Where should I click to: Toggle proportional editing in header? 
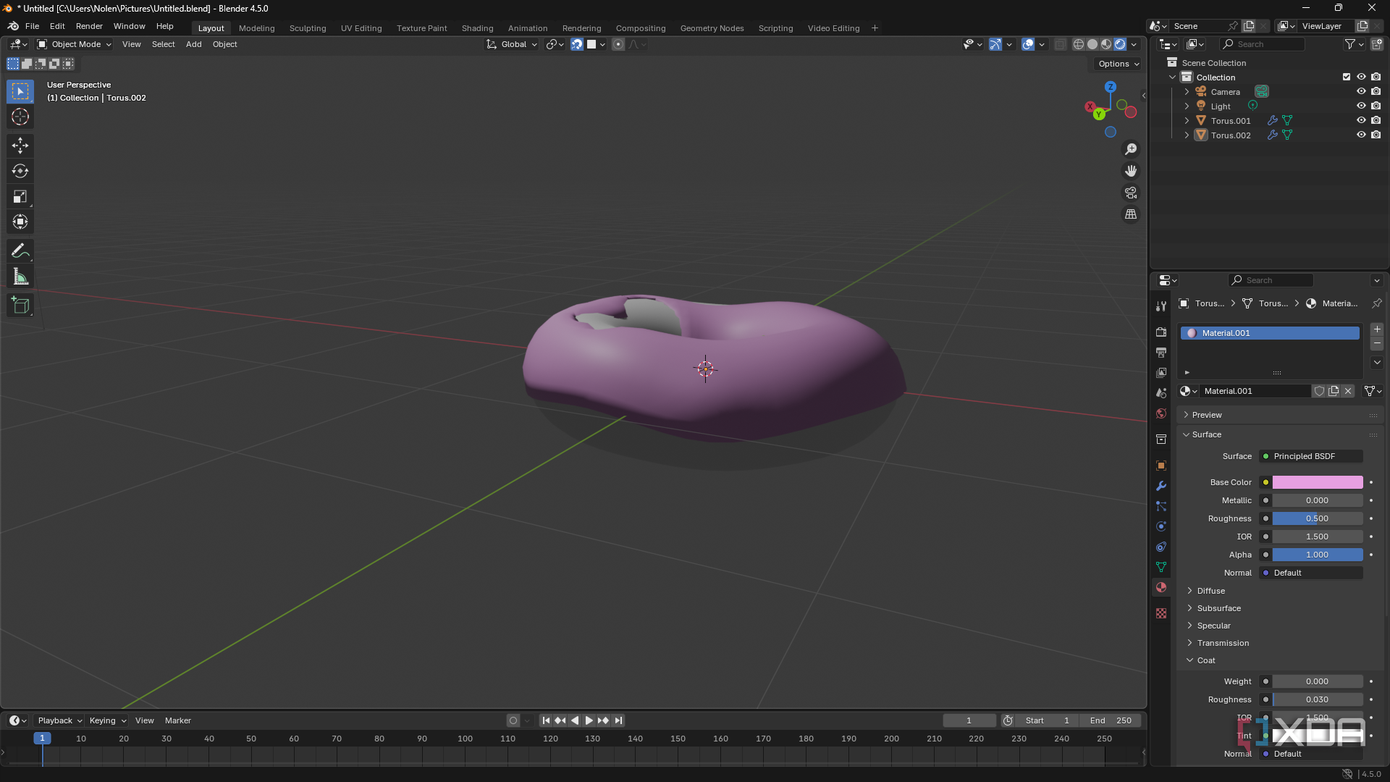(x=618, y=44)
